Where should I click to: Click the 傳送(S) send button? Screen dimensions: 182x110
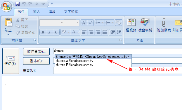click(x=11, y=61)
